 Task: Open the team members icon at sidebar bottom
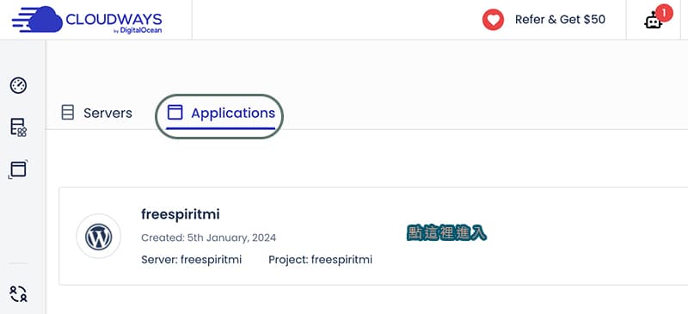point(18,293)
